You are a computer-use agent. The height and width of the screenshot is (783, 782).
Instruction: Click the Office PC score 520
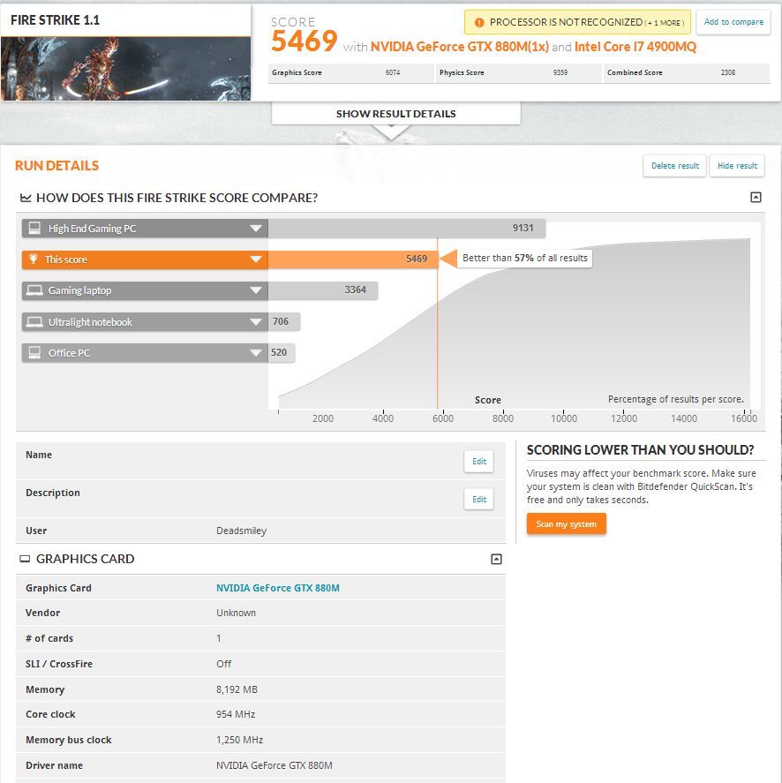coord(279,352)
